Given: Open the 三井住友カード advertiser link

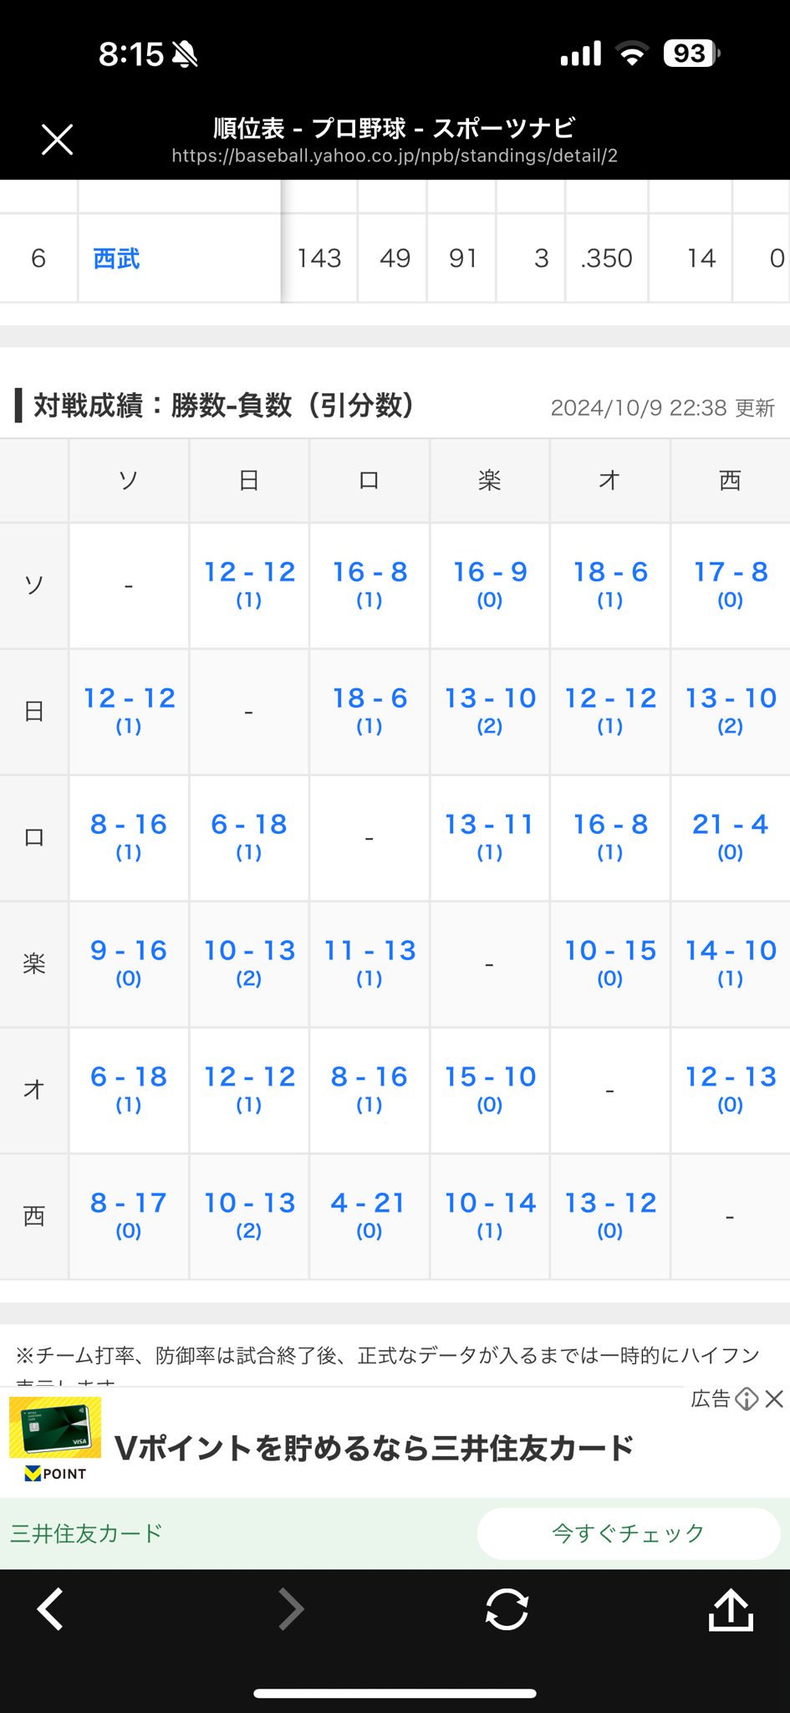Looking at the screenshot, I should 86,1533.
